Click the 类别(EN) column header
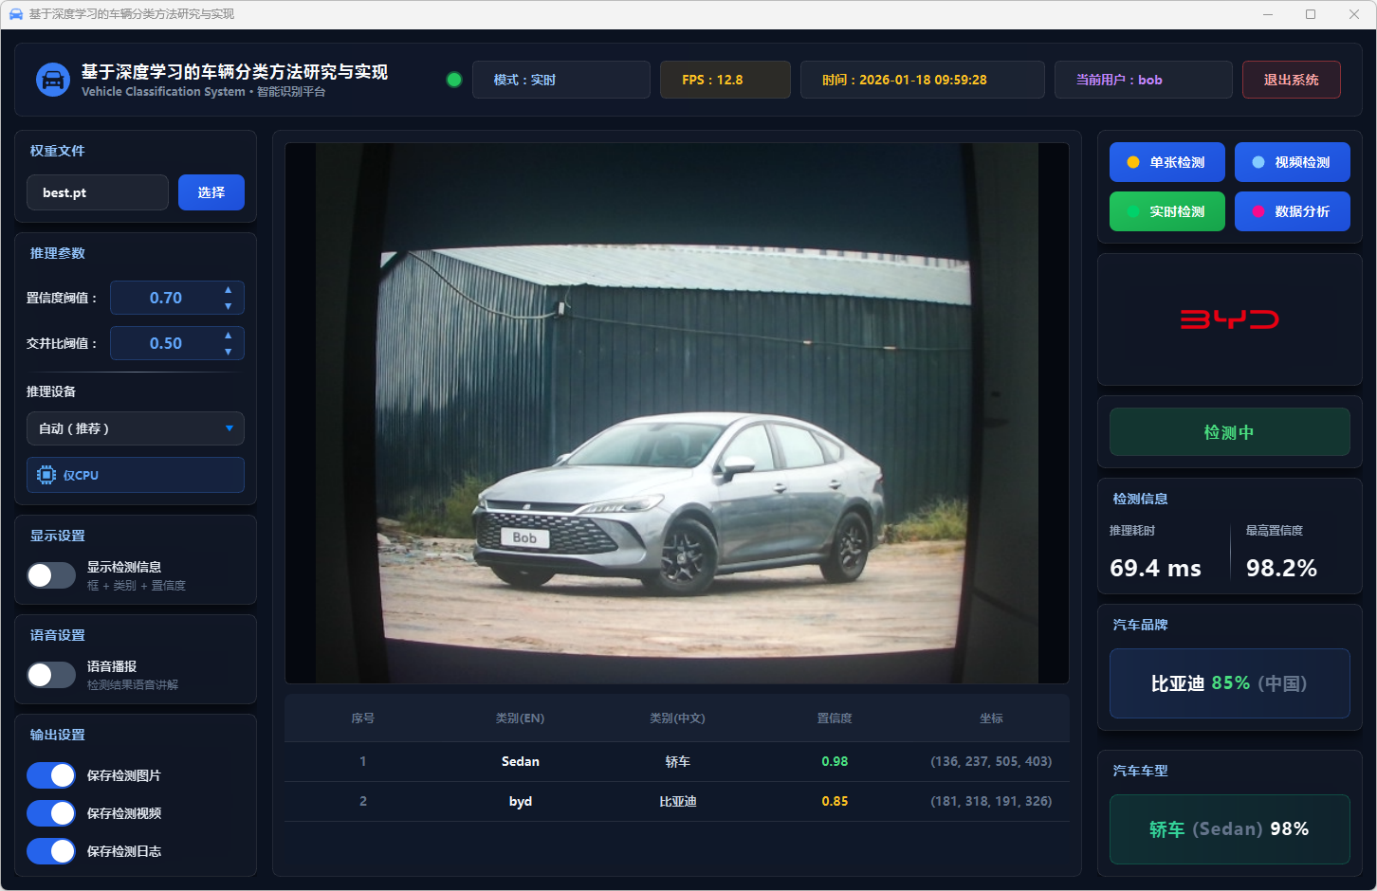1377x891 pixels. (520, 718)
